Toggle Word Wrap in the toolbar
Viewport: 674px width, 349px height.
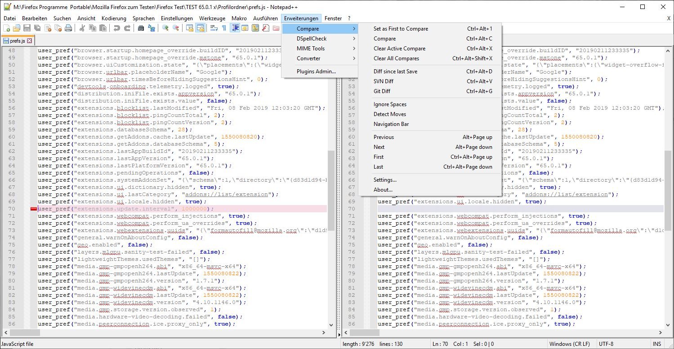pos(214,28)
